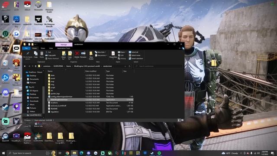This screenshot has height=156, width=277.
Task: Open the Easy access dropdown
Action: coord(101,55)
